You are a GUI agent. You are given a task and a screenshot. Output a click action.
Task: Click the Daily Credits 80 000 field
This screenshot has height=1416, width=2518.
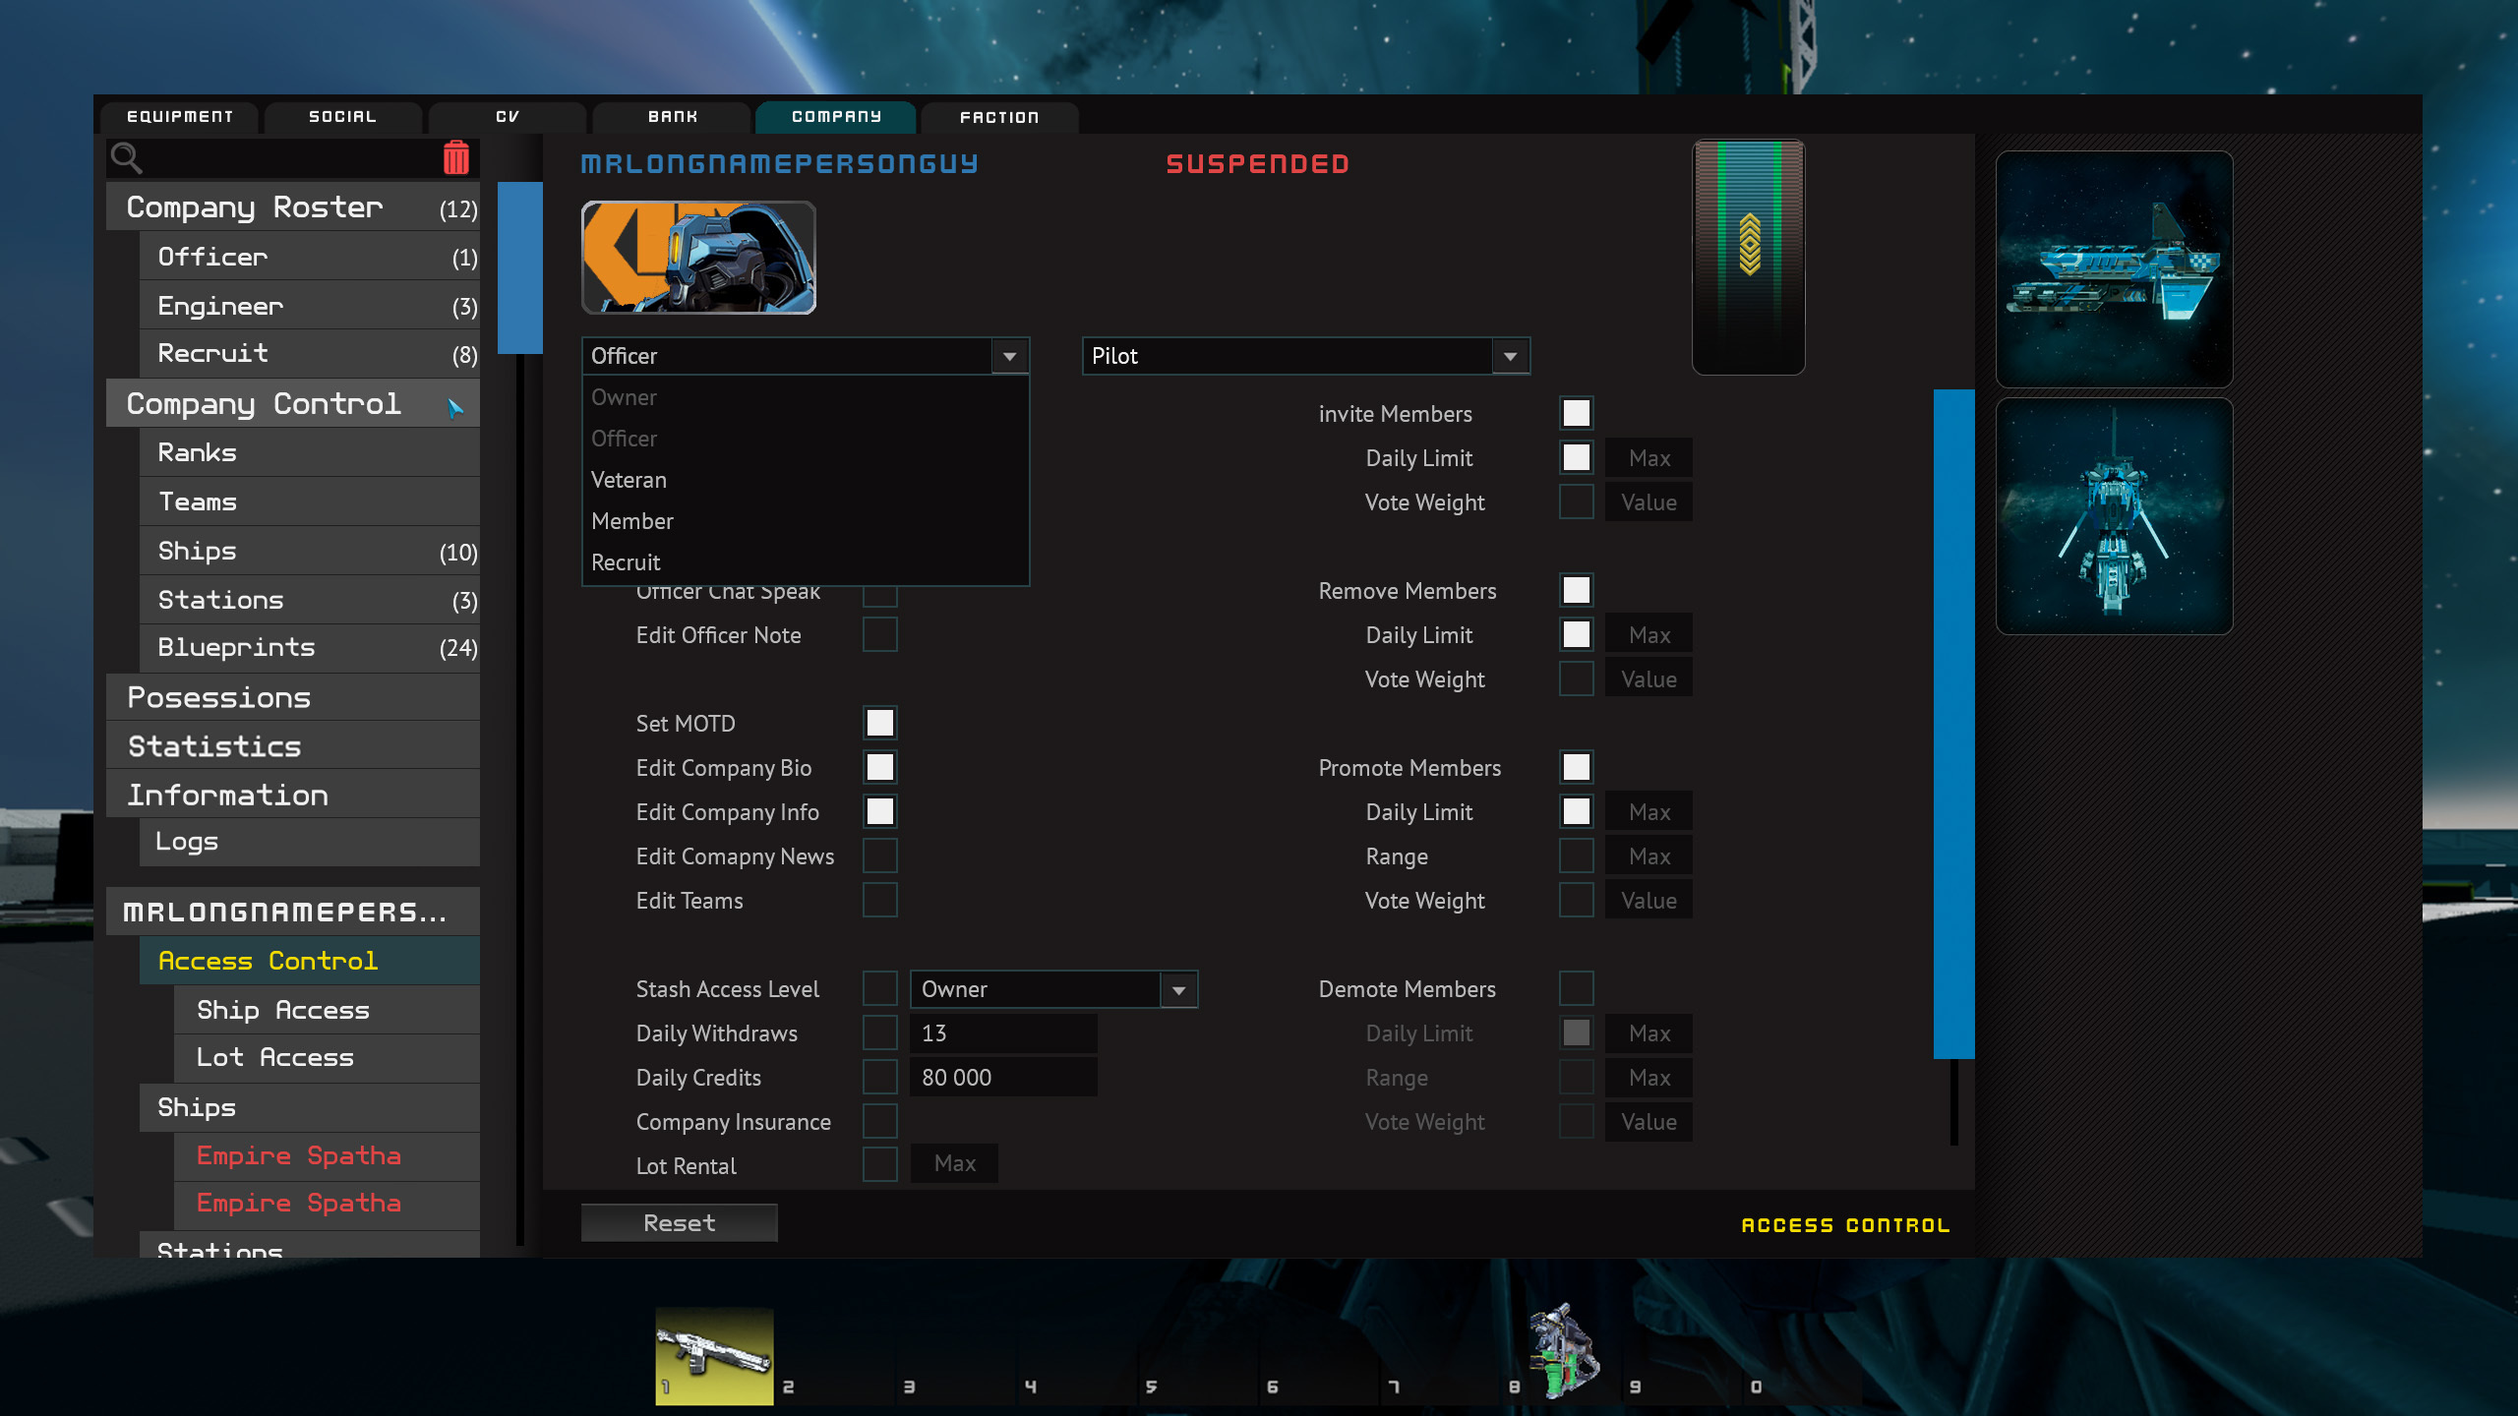1002,1078
